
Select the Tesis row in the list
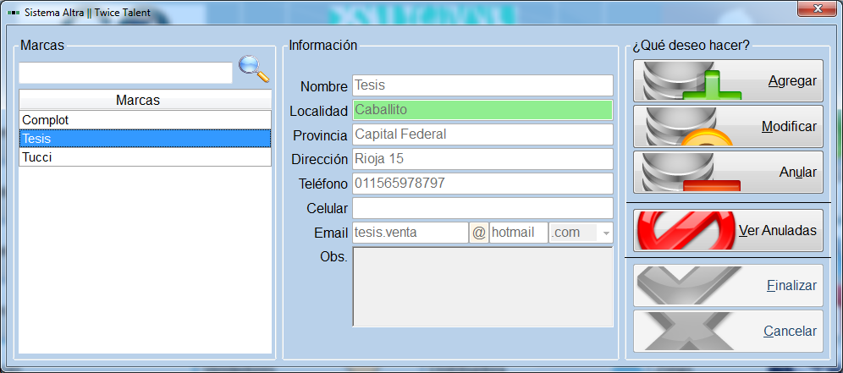click(x=146, y=139)
